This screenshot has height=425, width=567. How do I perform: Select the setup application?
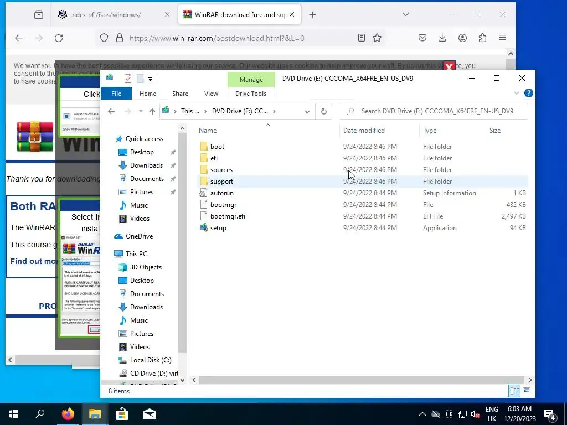pyautogui.click(x=218, y=227)
